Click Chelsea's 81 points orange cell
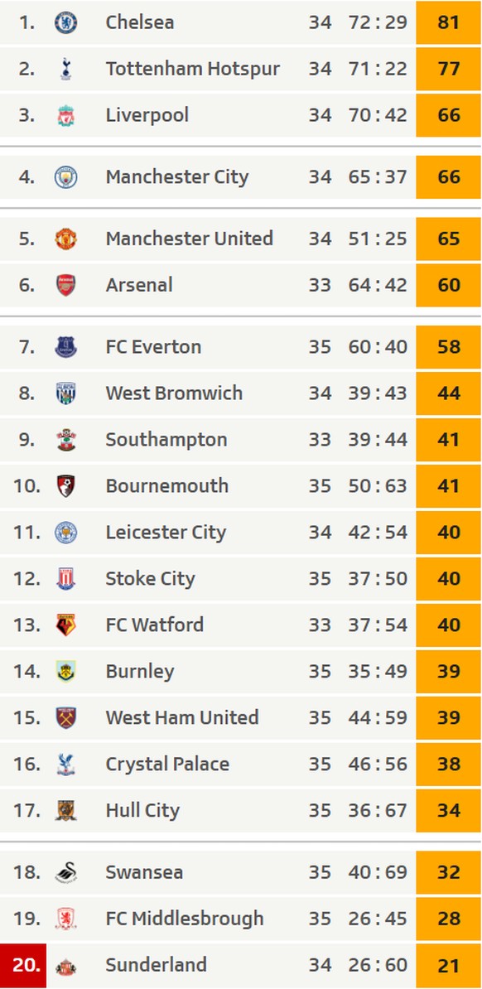482x989 pixels. 448,22
